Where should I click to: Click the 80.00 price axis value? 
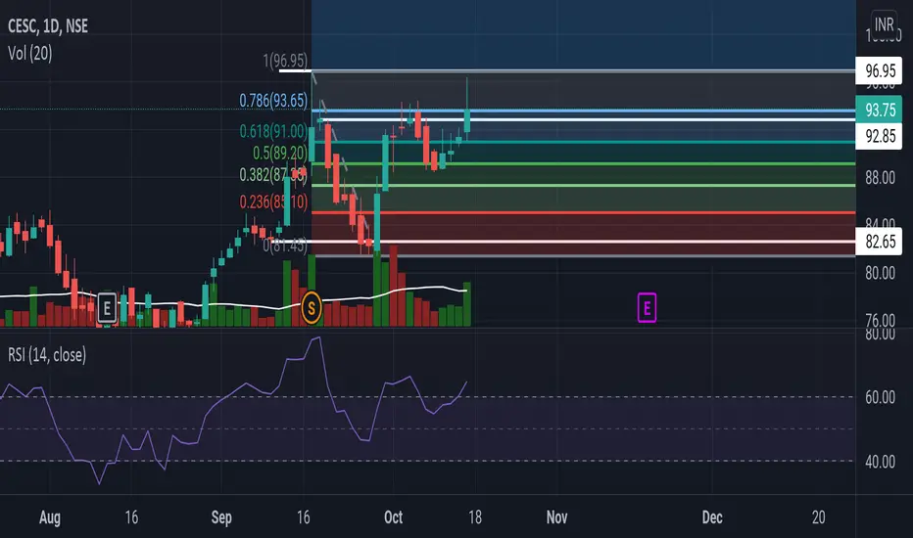coord(880,272)
